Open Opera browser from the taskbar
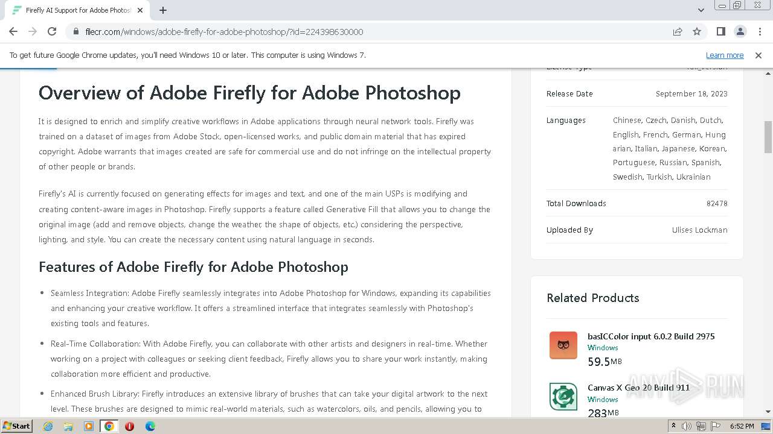 click(x=129, y=426)
